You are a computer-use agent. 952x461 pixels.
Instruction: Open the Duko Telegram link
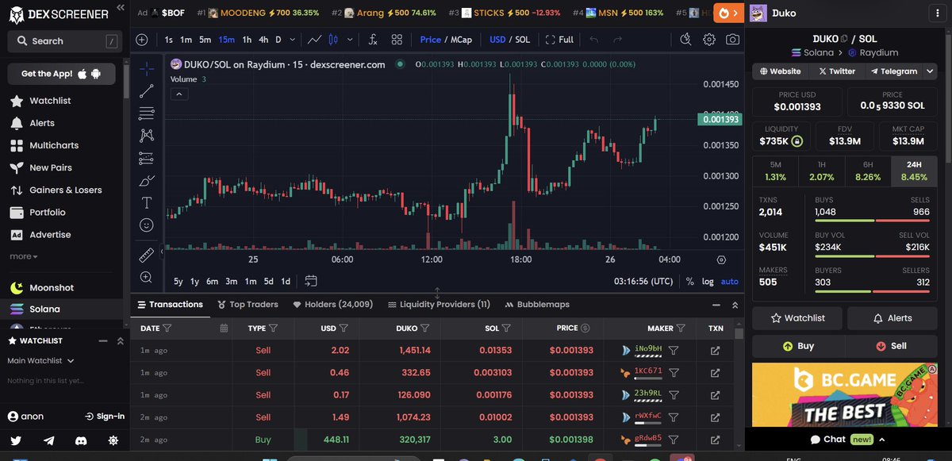coord(893,71)
